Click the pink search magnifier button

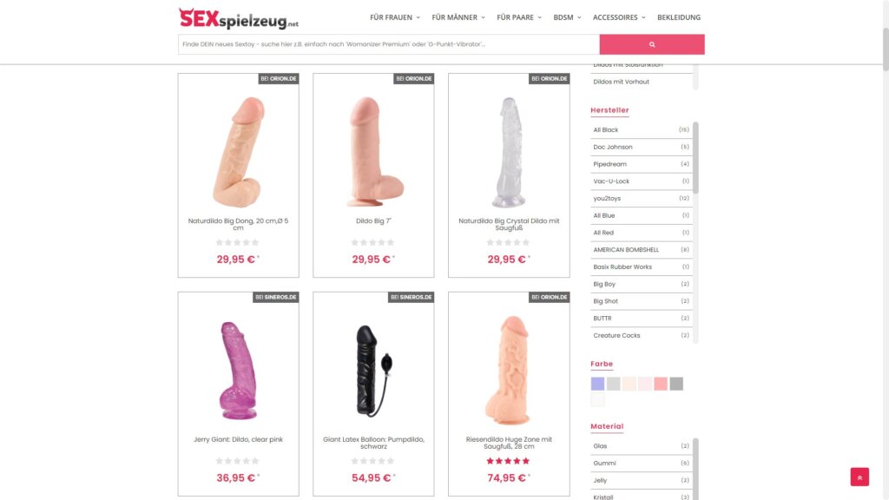651,44
